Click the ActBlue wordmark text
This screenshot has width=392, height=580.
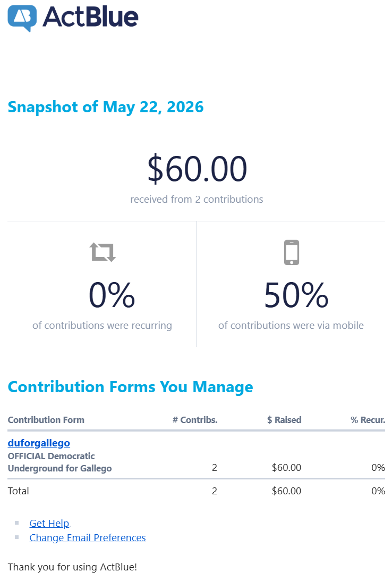90,17
